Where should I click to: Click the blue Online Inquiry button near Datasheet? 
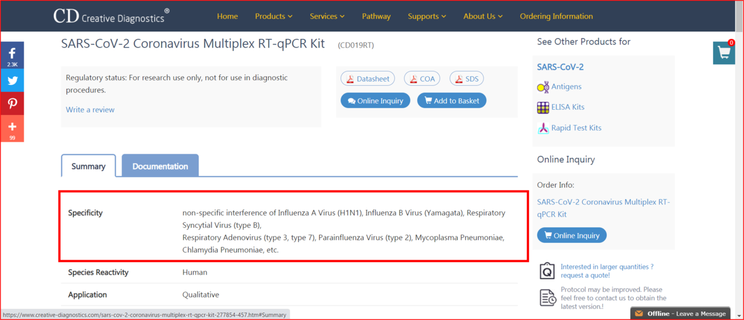(375, 100)
